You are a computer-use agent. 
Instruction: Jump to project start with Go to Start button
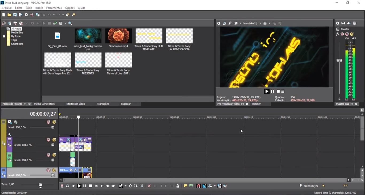[x=96, y=186]
